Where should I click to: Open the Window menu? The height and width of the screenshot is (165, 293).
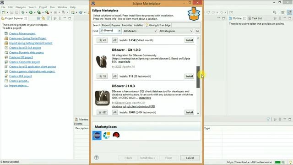62,7
